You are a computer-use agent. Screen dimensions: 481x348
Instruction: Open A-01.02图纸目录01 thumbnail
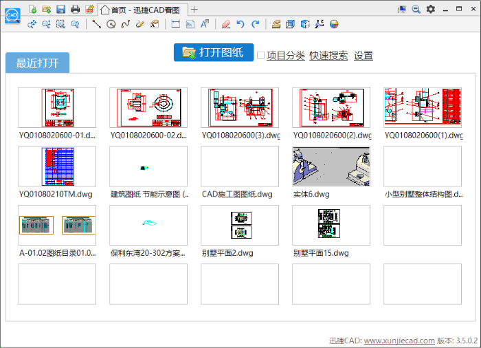pyautogui.click(x=57, y=225)
